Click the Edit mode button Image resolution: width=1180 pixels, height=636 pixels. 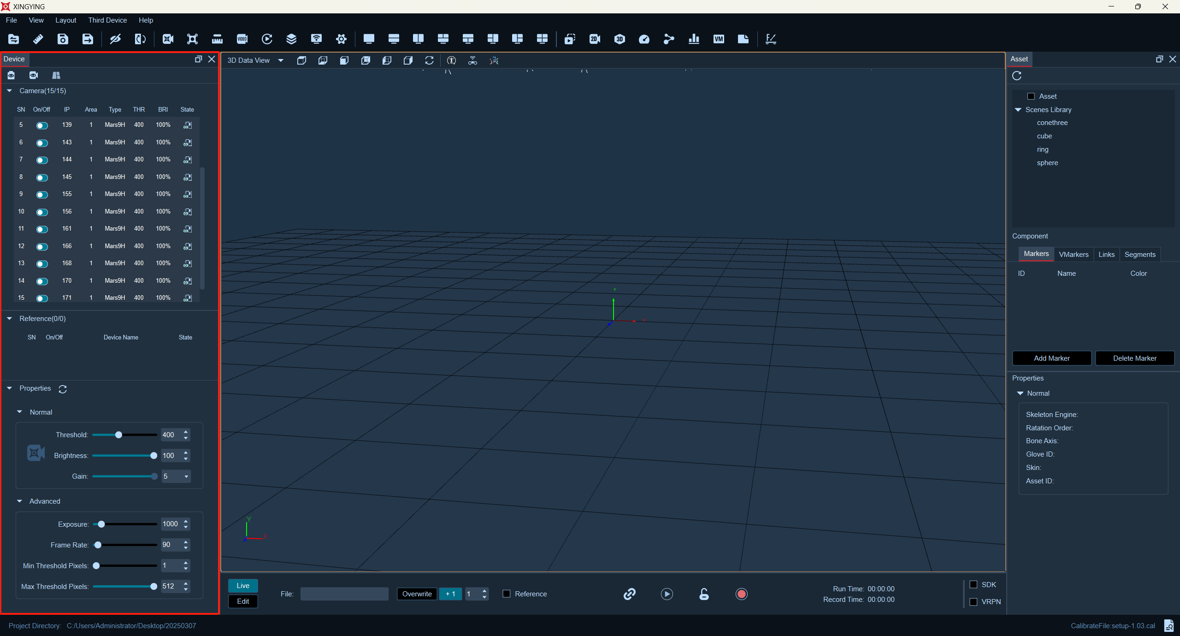(x=243, y=601)
